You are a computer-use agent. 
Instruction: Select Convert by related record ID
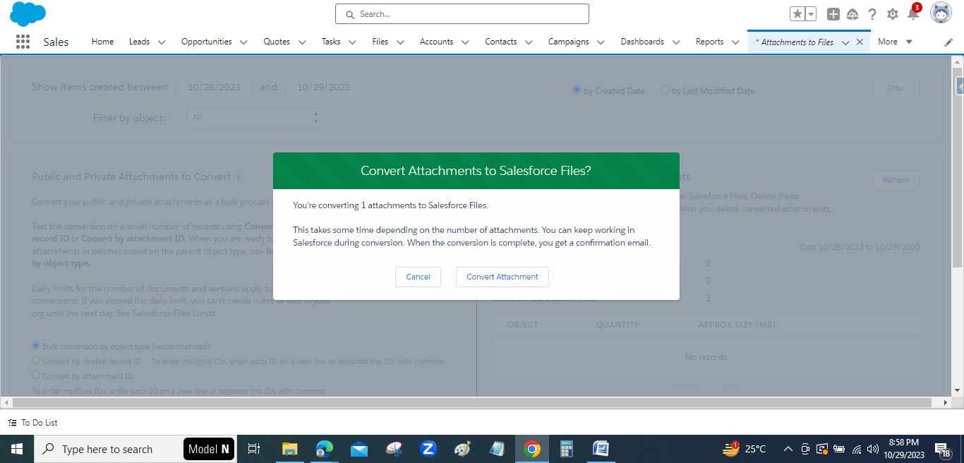[36, 360]
